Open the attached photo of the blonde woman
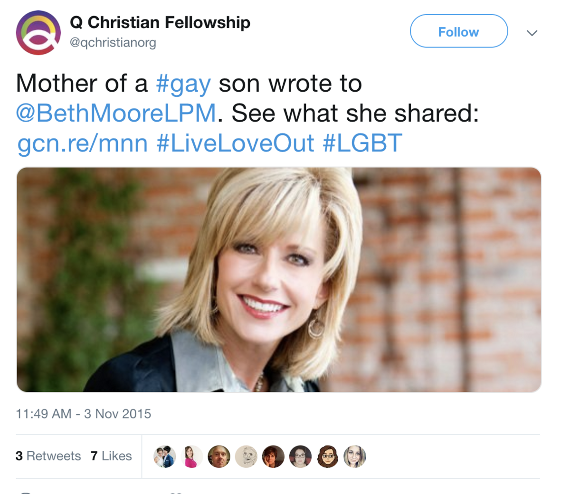 pyautogui.click(x=279, y=280)
